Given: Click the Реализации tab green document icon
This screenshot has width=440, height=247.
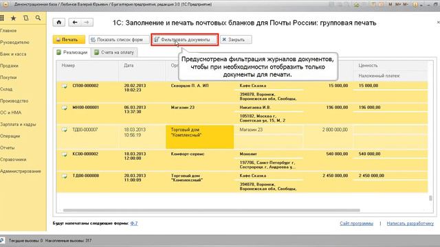Looking at the screenshot, I should (x=58, y=52).
